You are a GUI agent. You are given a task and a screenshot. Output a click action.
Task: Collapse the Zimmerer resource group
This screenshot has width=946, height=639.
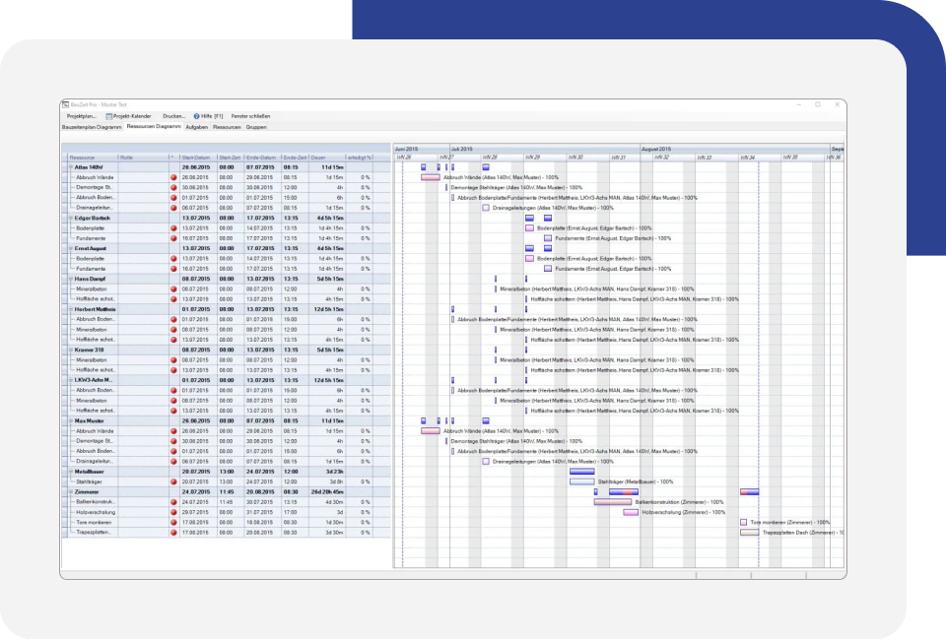70,491
